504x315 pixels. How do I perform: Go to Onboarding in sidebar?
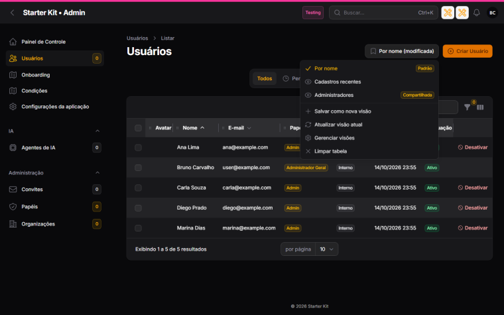pos(54,75)
